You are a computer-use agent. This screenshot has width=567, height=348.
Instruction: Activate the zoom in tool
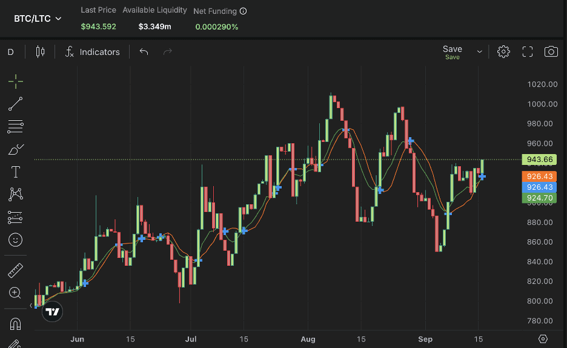(15, 293)
